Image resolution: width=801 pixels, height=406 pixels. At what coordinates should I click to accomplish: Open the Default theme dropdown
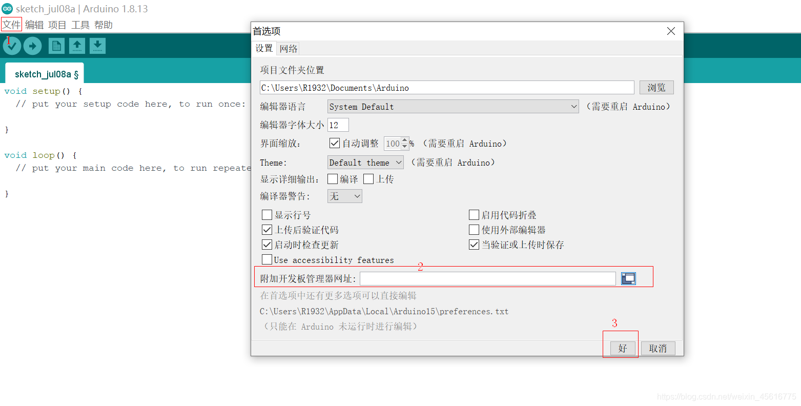(x=365, y=163)
